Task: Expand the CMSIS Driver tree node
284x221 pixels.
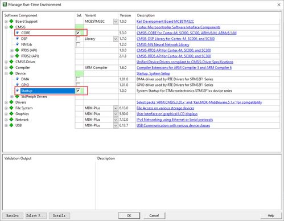Action: pyautogui.click(x=6, y=62)
